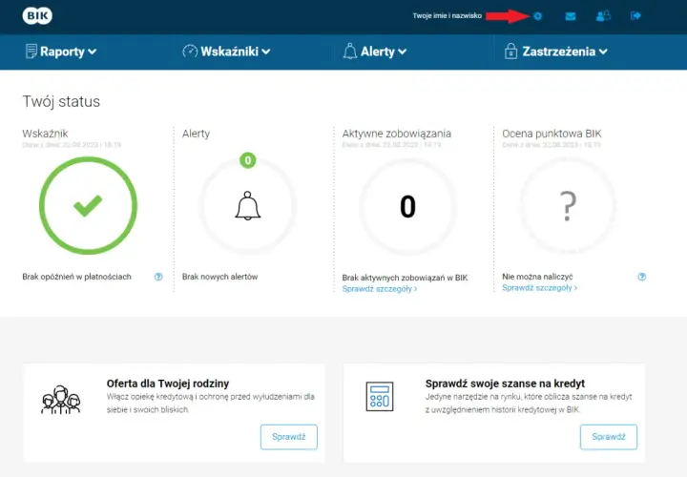Open the Raporty menu
This screenshot has height=477, width=687.
[x=61, y=52]
